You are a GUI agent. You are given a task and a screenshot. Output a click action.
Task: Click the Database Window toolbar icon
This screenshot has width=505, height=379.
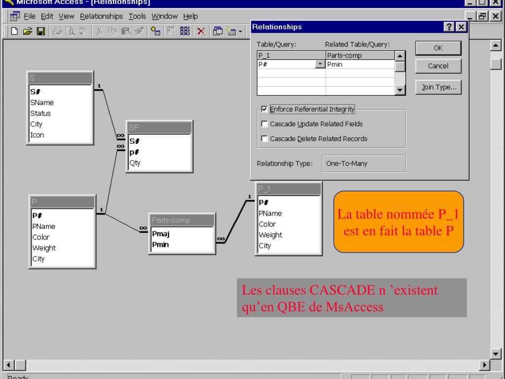coord(217,31)
